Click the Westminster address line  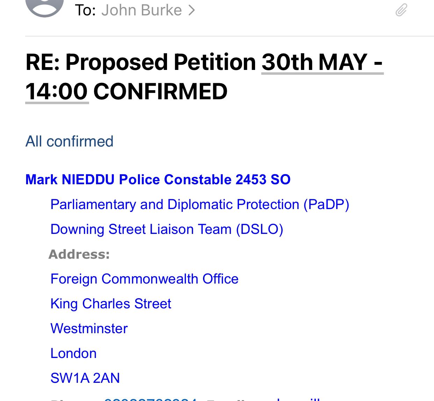(89, 329)
